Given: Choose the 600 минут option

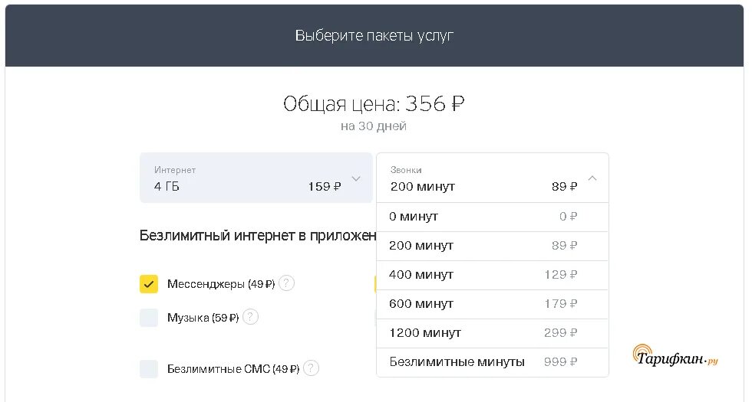Looking at the screenshot, I should coord(493,305).
